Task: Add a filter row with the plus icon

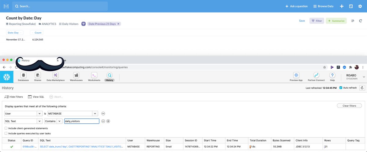Action: tap(108, 121)
